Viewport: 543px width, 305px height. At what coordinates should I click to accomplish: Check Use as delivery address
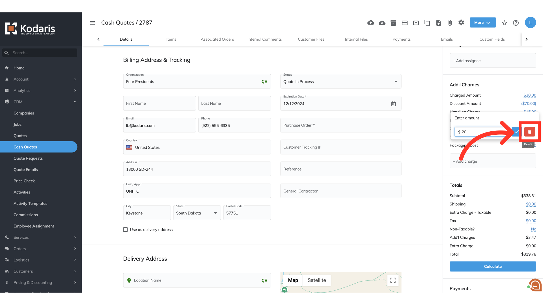point(125,230)
